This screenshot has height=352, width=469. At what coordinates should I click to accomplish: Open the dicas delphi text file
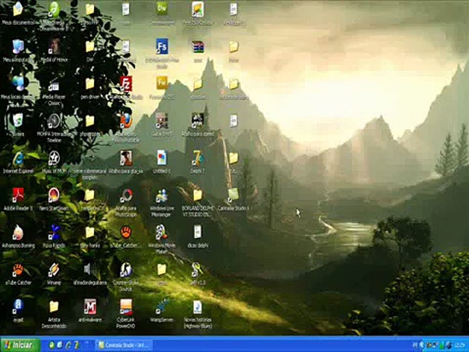coord(197,232)
